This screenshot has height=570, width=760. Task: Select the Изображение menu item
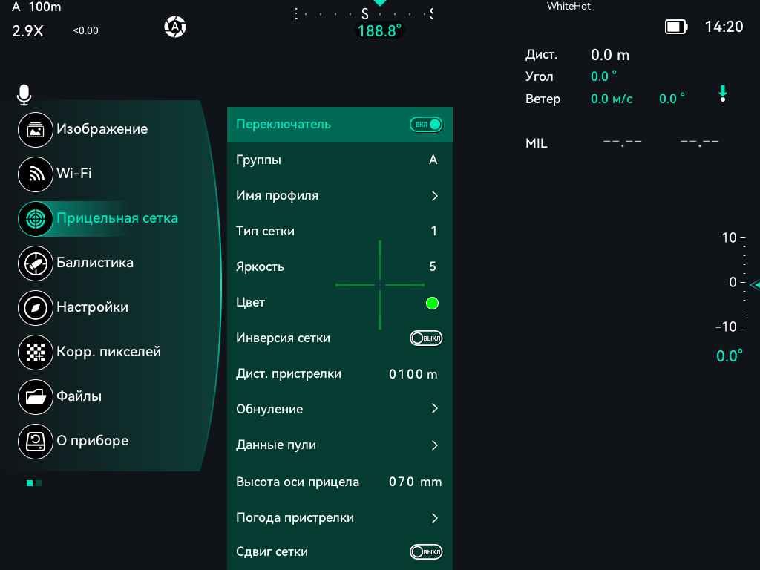(102, 129)
